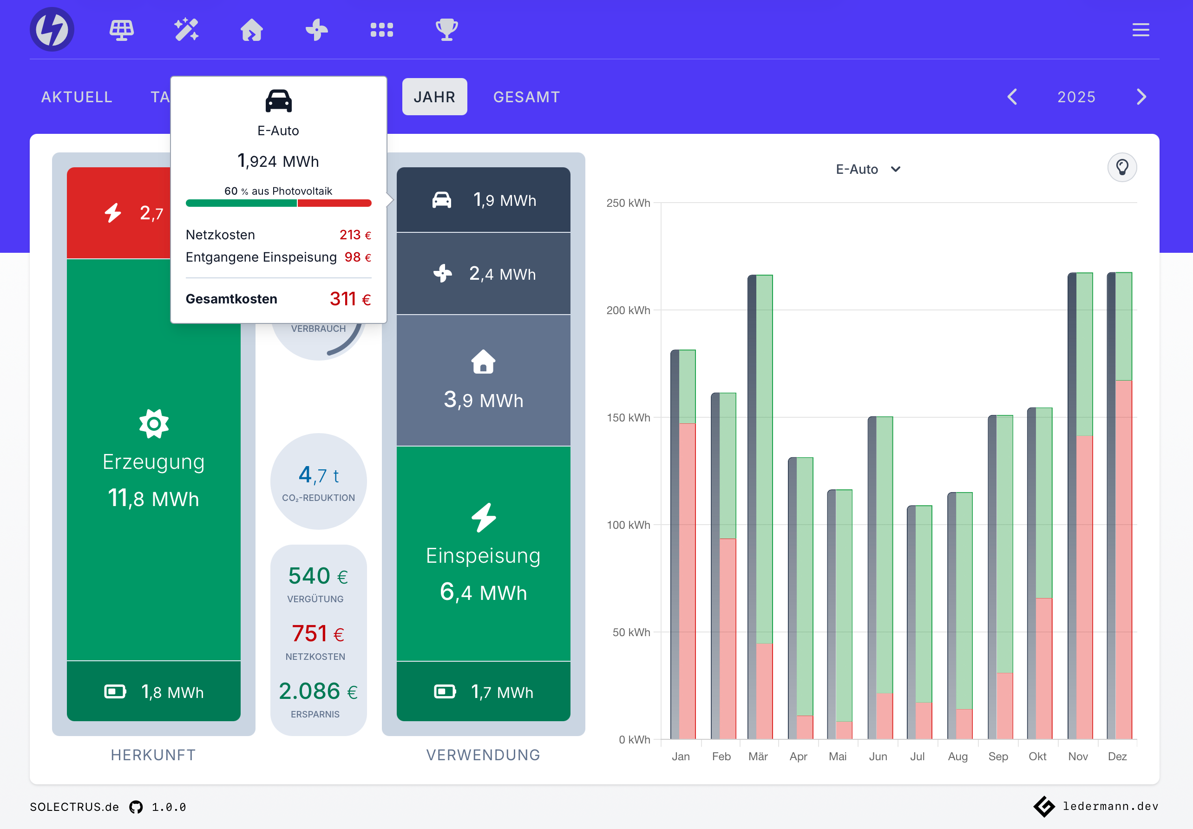The image size is (1193, 829).
Task: Click the trophy icon in the navigation
Action: click(446, 30)
